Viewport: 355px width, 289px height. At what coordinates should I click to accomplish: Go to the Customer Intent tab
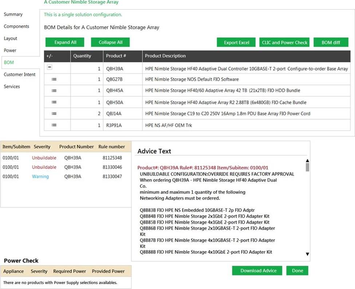[20, 75]
